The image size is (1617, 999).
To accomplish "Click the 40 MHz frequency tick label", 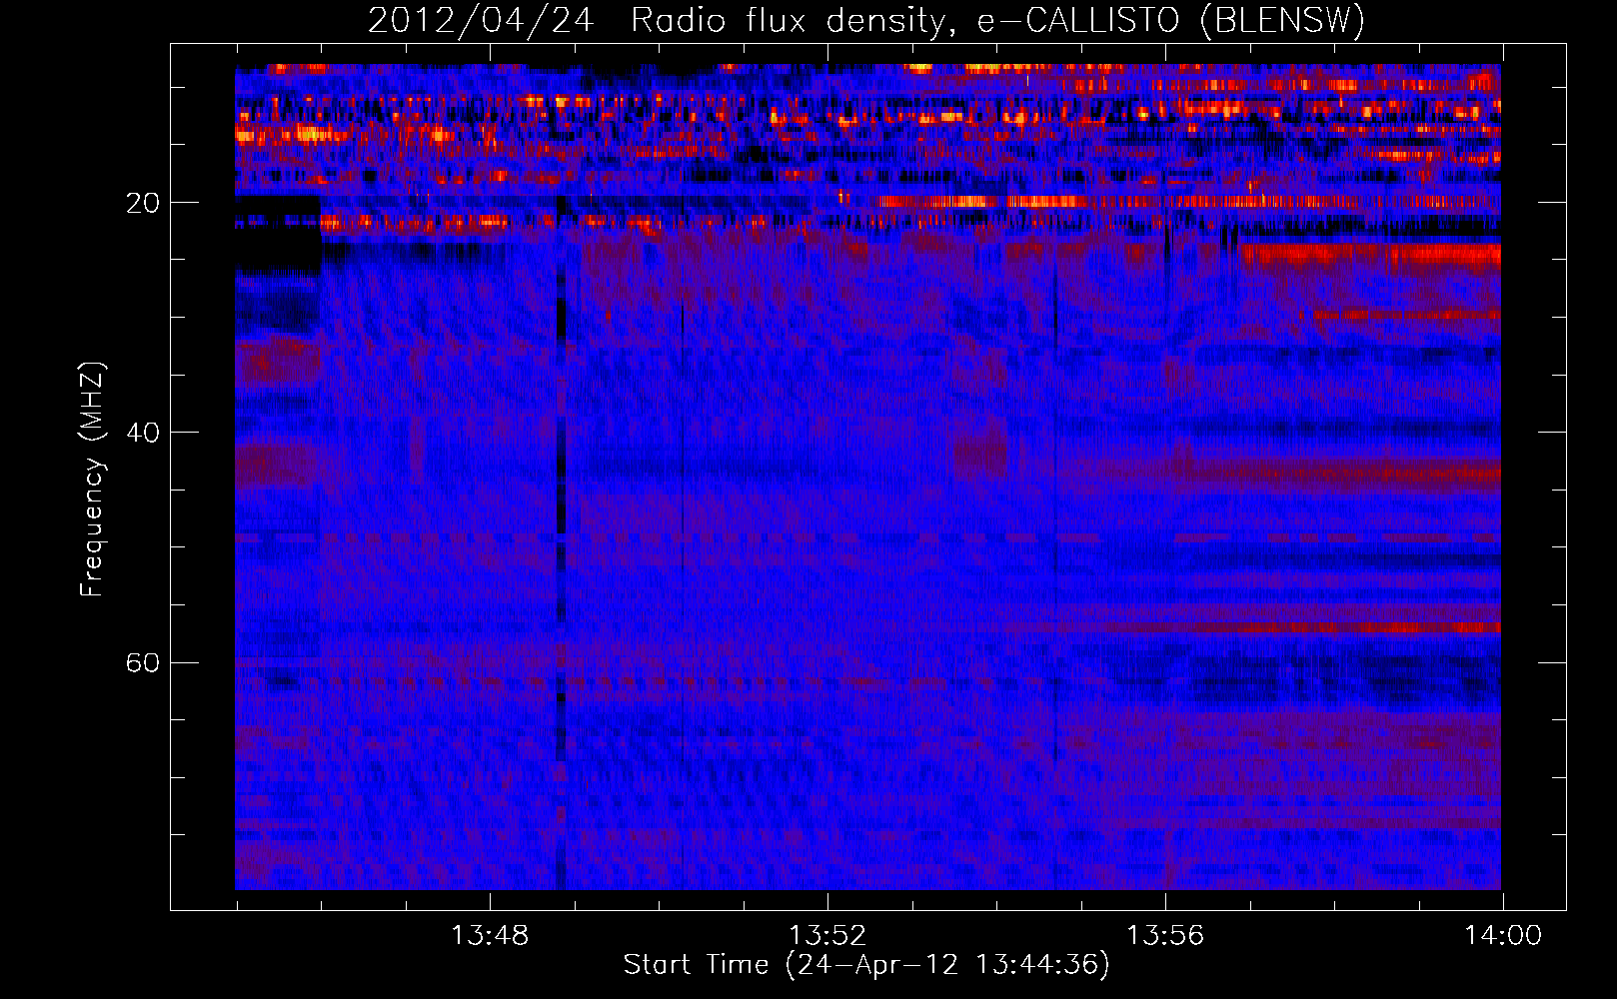I will point(142,433).
